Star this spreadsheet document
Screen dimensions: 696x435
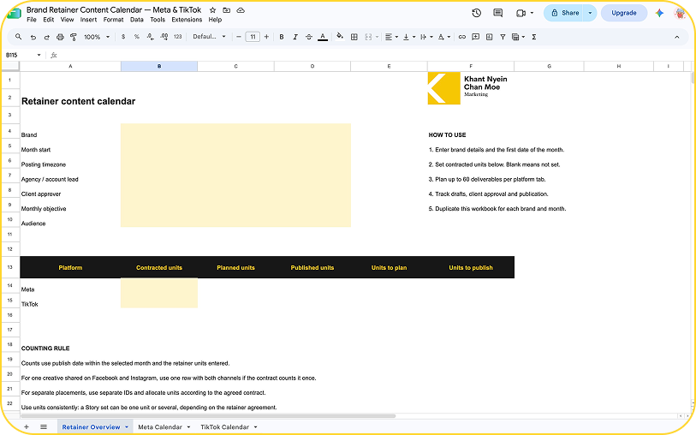(x=212, y=9)
